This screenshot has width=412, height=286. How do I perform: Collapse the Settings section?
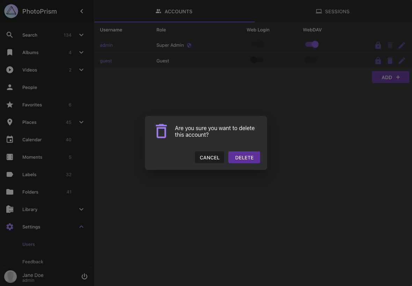pos(81,227)
